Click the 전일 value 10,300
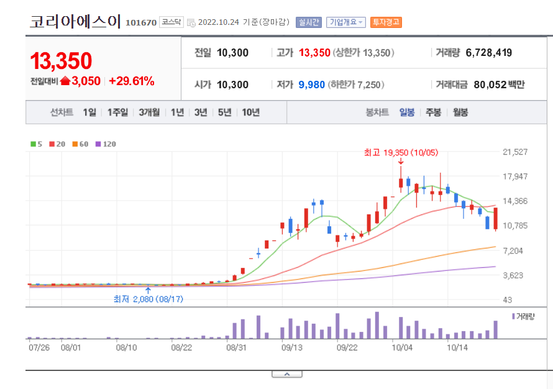Image resolution: width=553 pixels, height=389 pixels. tap(233, 53)
